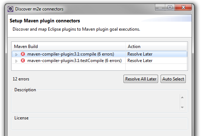Maximize the Discover m2e connectors dialog
This screenshot has height=136, width=202.
[170, 7]
